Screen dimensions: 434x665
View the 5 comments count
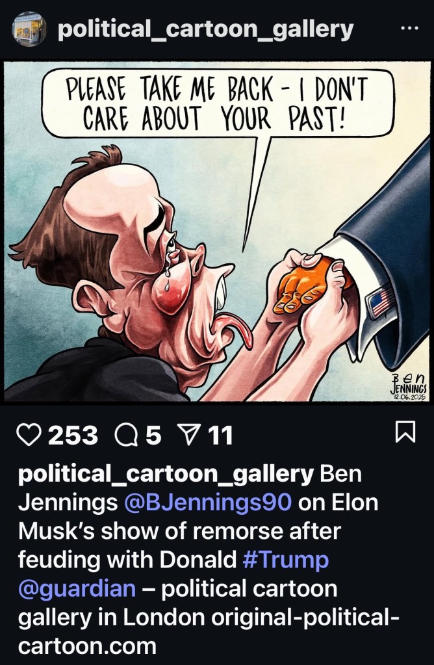(x=153, y=435)
